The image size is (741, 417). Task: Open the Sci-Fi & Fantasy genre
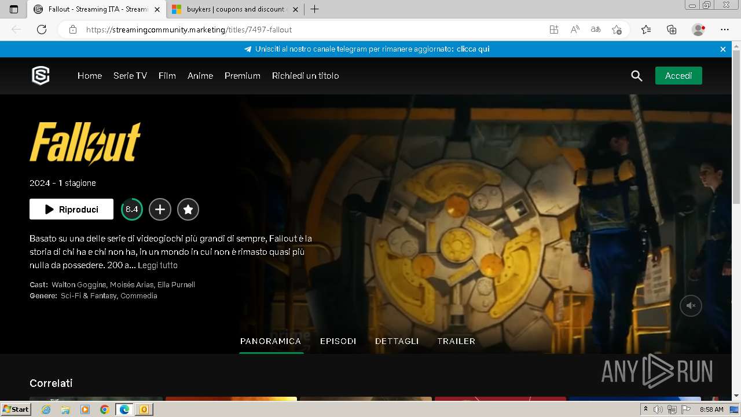[89, 296]
